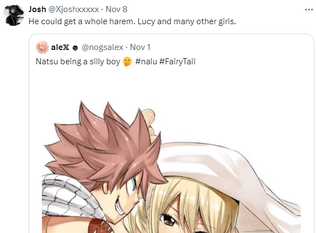The image size is (316, 233).
Task: Open the Nov 8 tweet timestamp
Action: coord(116,9)
